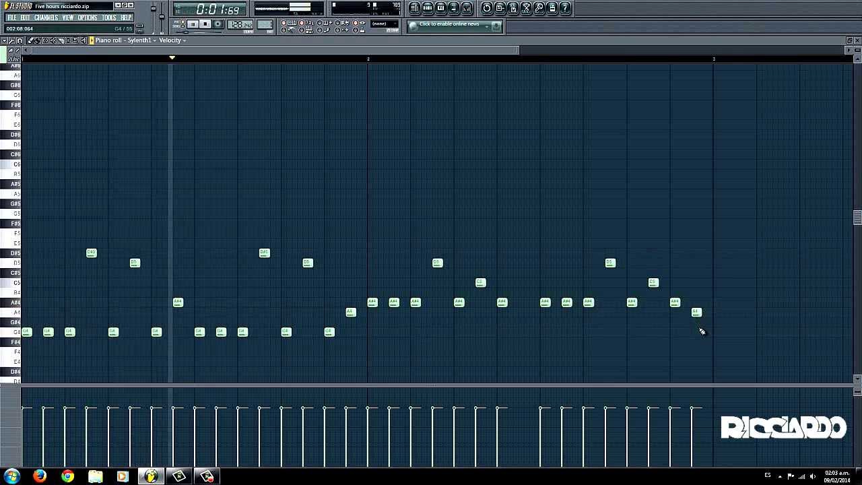Click the piano roll vertical scrollbar
The image size is (862, 485).
(x=857, y=218)
